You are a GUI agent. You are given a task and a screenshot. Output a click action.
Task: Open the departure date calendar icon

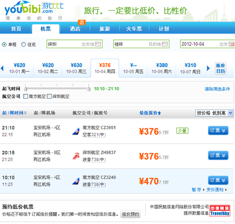point(232,44)
